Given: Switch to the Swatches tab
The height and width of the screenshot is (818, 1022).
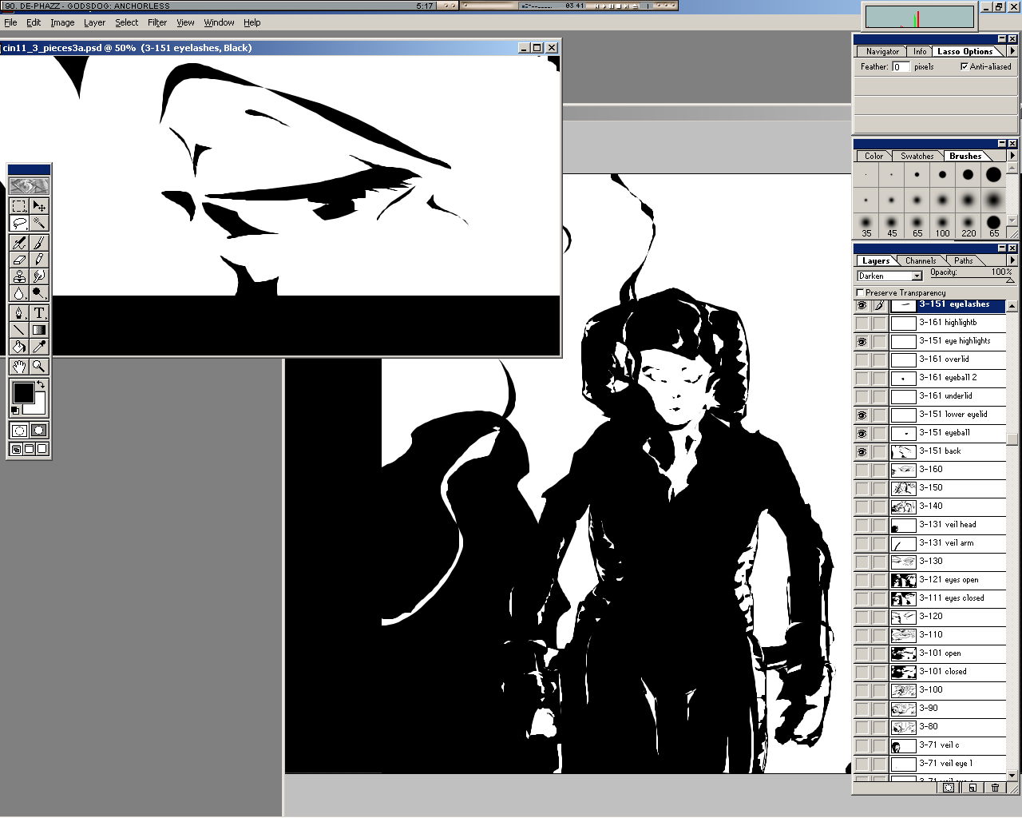Looking at the screenshot, I should pyautogui.click(x=917, y=156).
